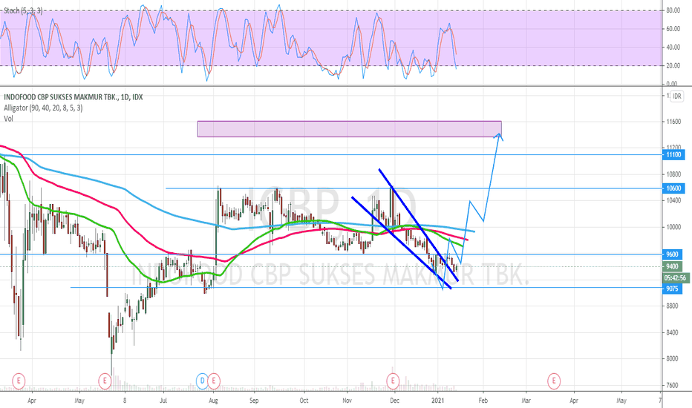Select the Stoch (5, 3, 3) indicator label

click(24, 10)
